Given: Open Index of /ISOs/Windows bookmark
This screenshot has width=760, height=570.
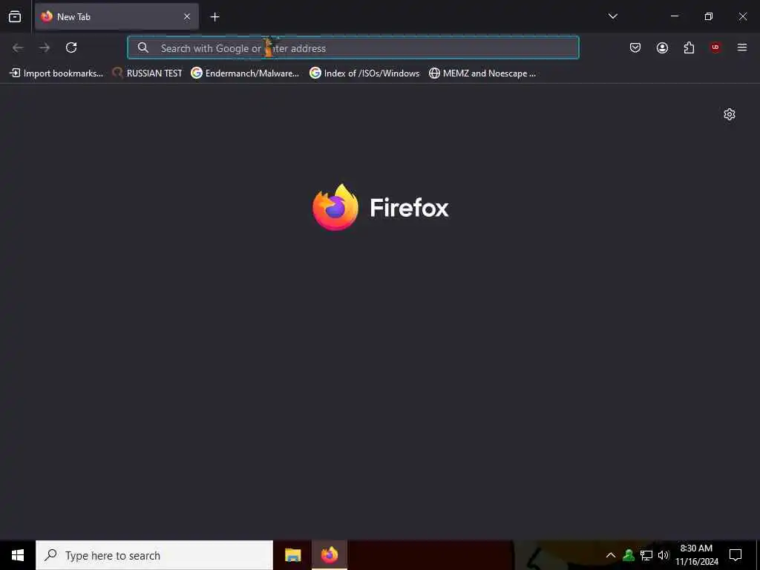Looking at the screenshot, I should click(x=364, y=73).
